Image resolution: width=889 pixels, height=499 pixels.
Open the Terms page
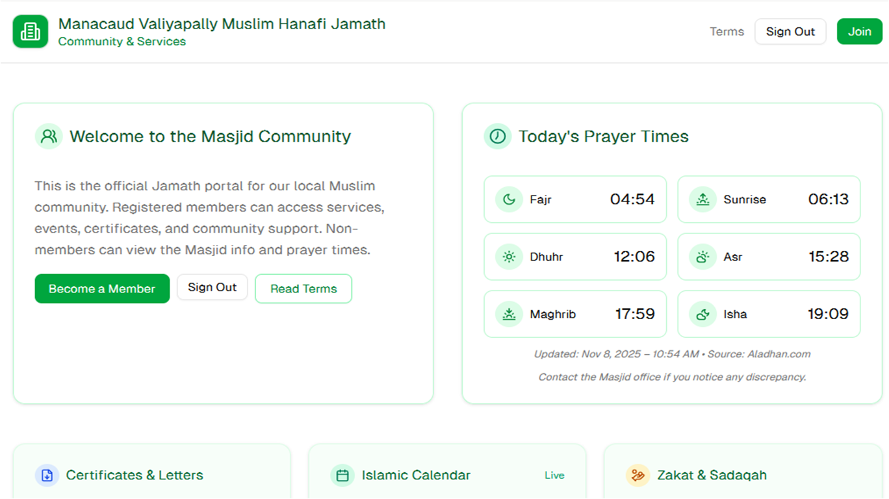click(727, 31)
